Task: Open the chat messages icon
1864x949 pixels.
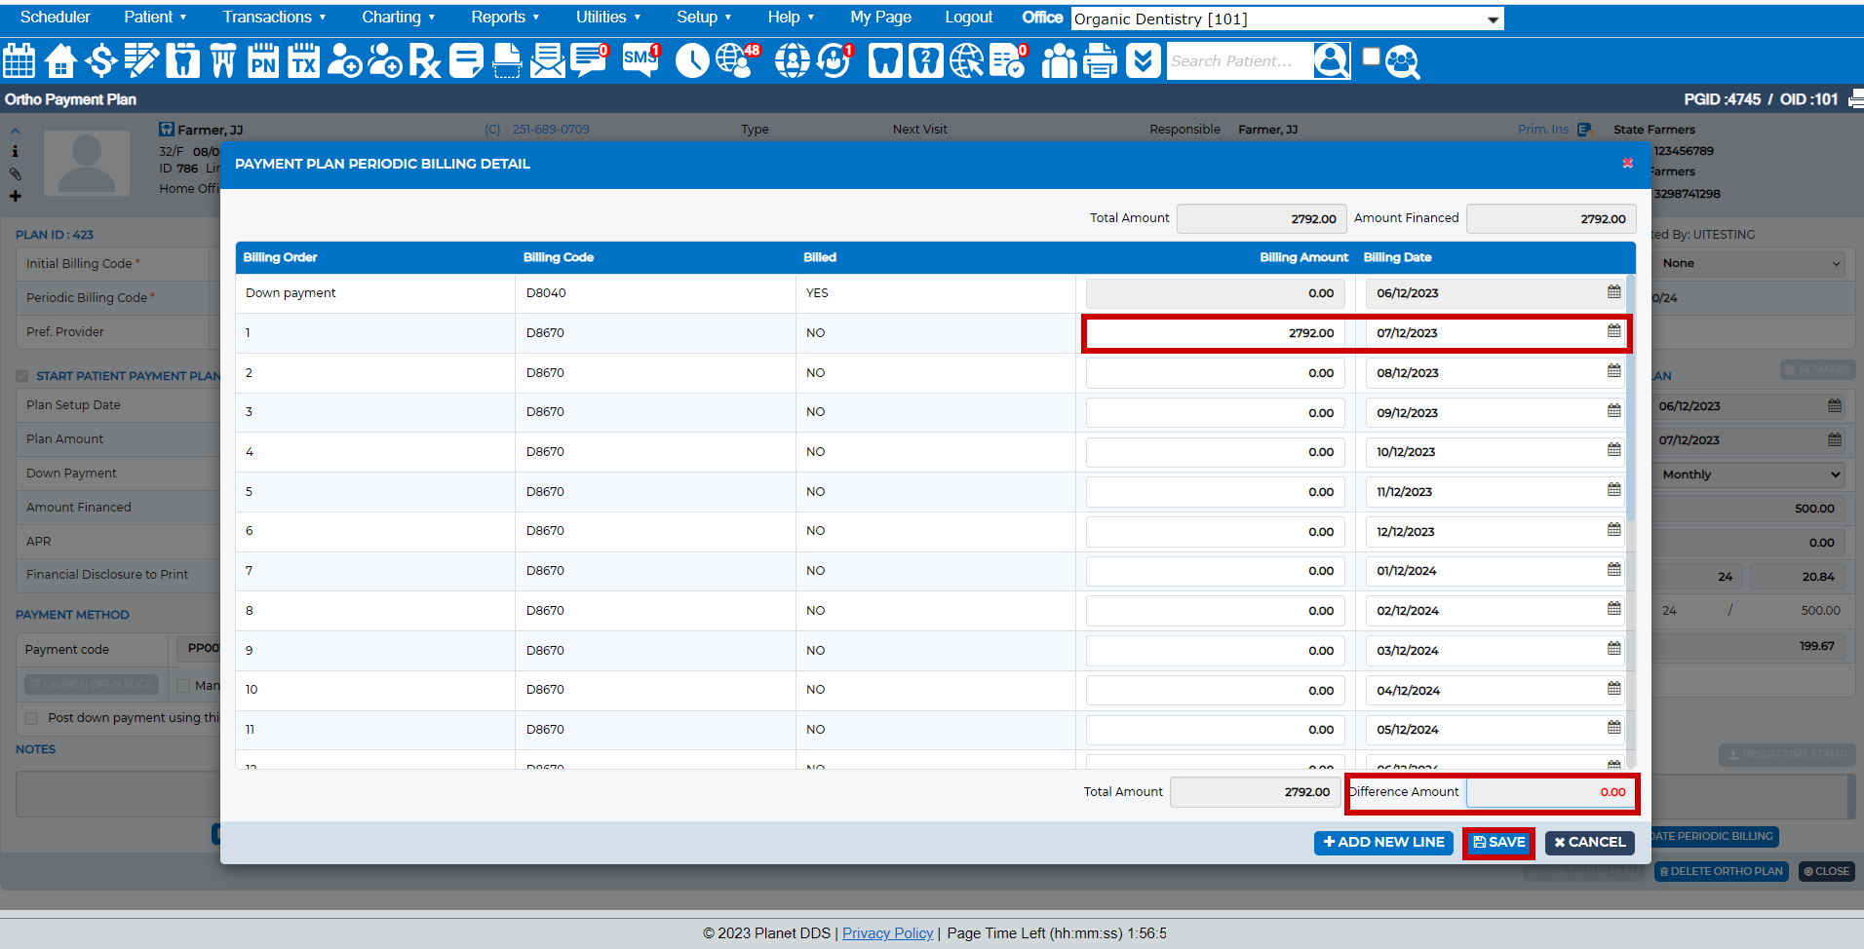Action: click(x=589, y=60)
